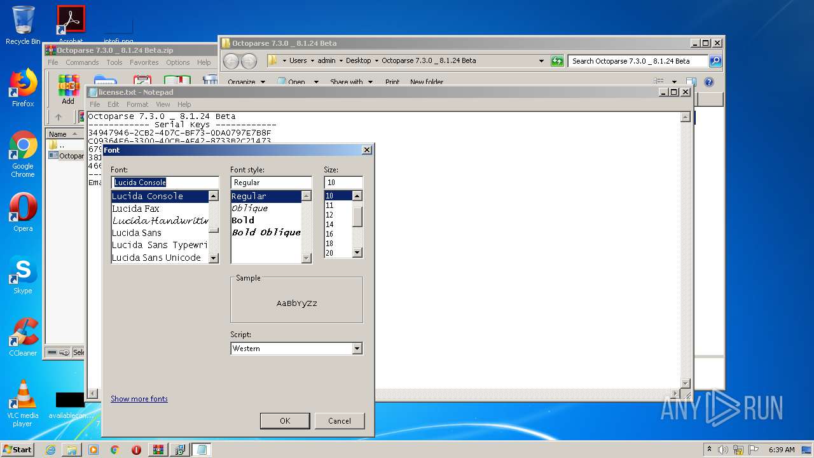Click the font style list scroll down arrow
Screen dimensions: 814x458
coord(307,258)
